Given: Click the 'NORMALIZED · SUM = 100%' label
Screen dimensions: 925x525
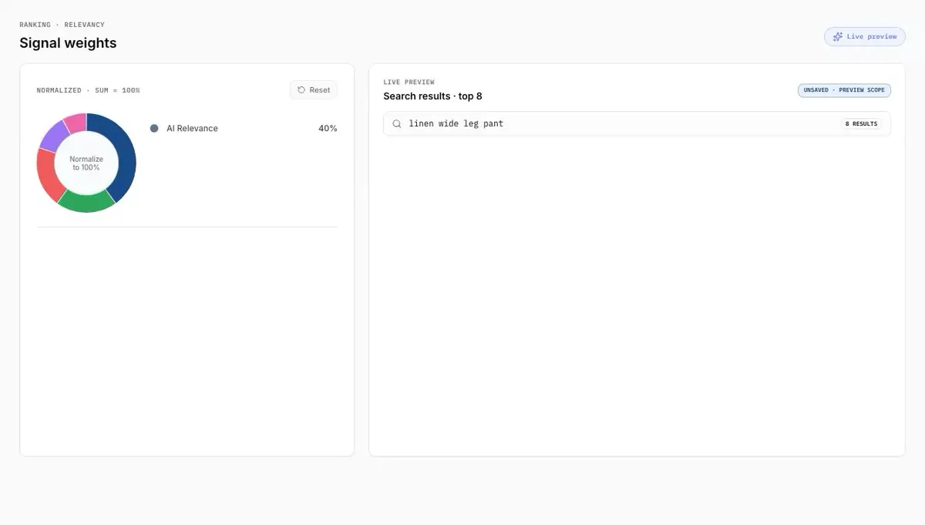Looking at the screenshot, I should pos(88,90).
